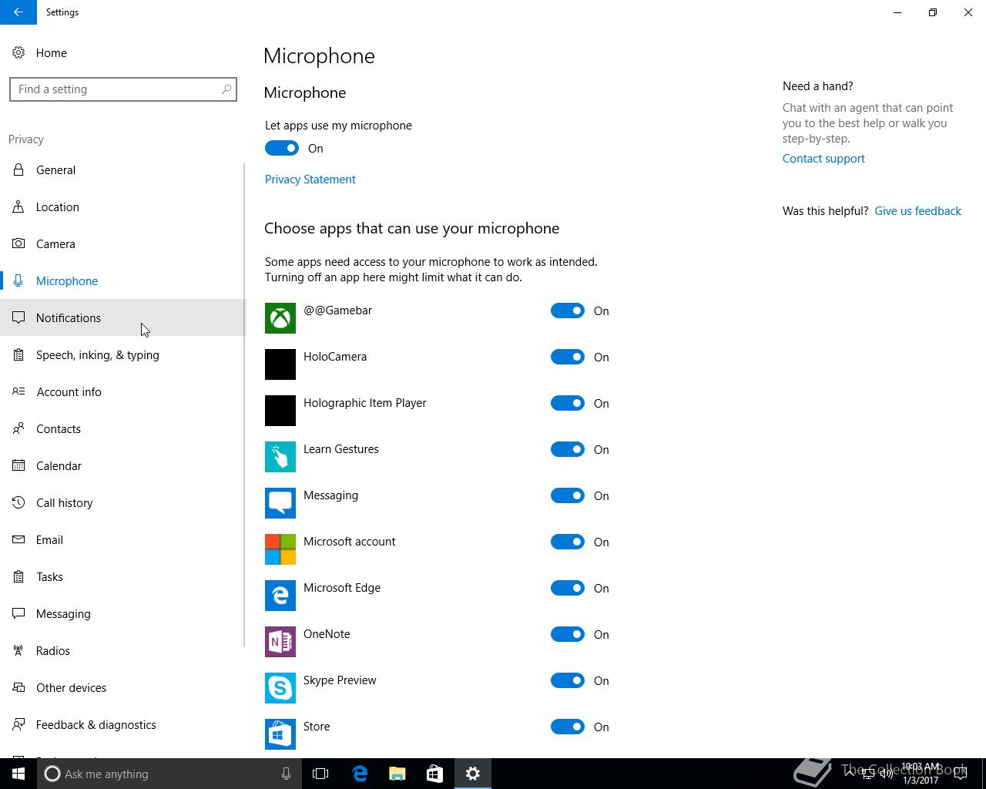Click the Other devices icon

click(18, 687)
